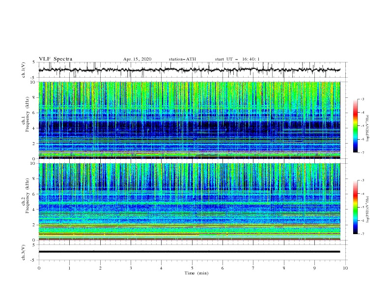The image size is (389, 301).
Task: Click time axis tick label '8'
Action: pos(284,268)
